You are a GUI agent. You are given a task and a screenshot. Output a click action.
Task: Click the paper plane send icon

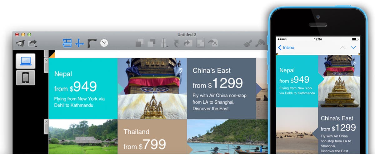point(20,43)
